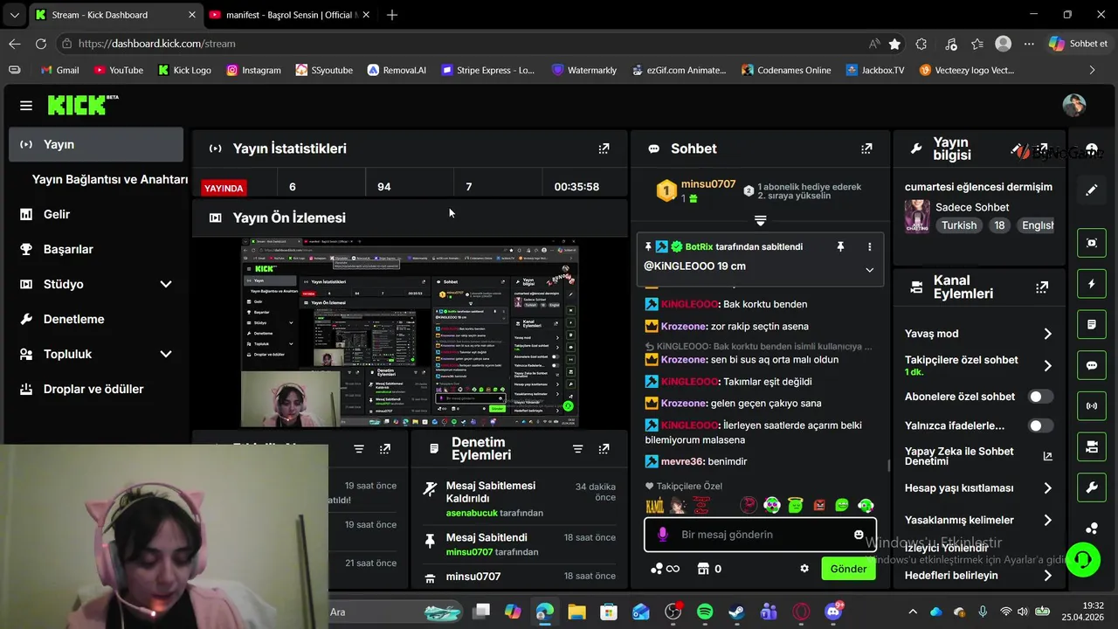
Task: Focus the Bir mesaj gönderin input
Action: [x=760, y=535]
